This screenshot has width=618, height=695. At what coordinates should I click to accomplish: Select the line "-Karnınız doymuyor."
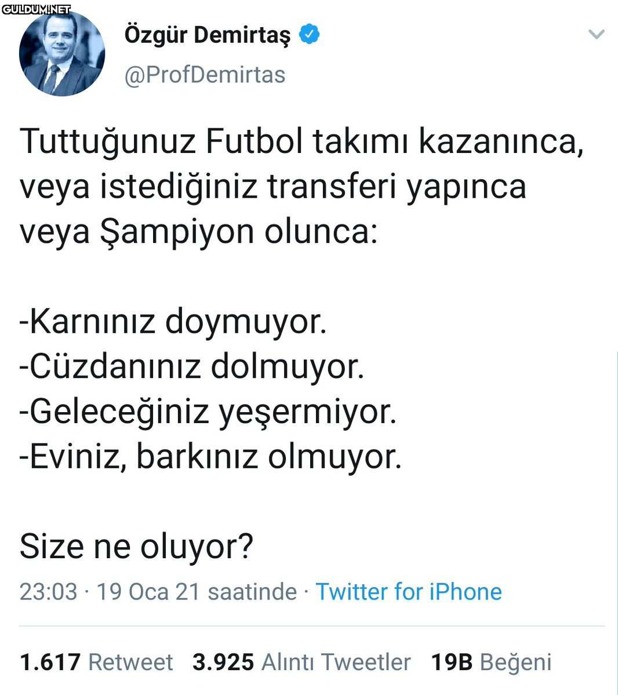(x=173, y=321)
